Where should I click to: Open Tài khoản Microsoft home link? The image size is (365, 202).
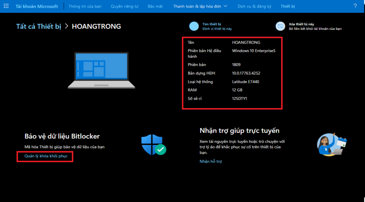[37, 6]
